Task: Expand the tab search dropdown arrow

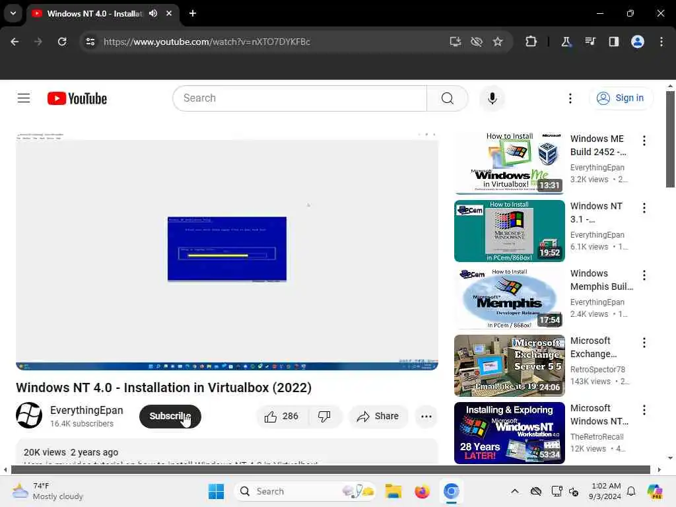Action: tap(13, 13)
